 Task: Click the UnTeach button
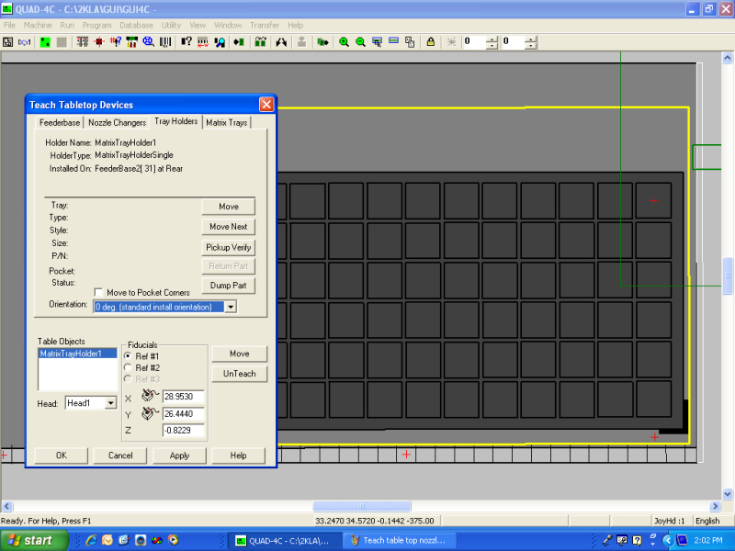coord(239,374)
